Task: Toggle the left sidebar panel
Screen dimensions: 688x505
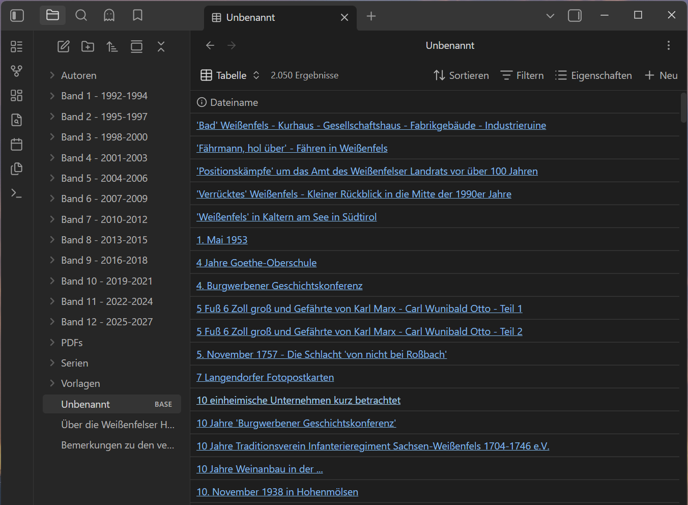Action: [17, 16]
